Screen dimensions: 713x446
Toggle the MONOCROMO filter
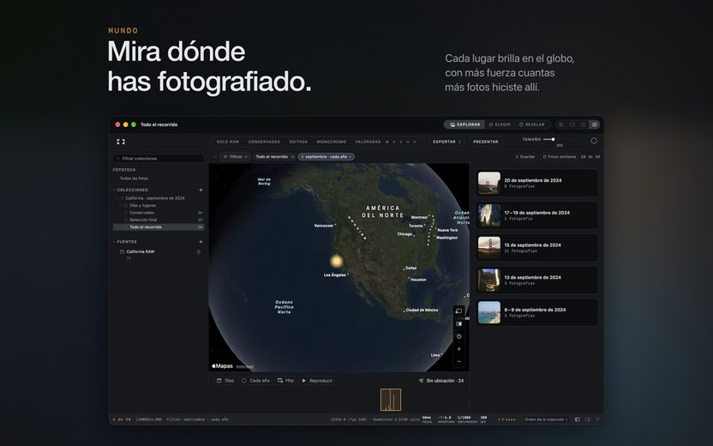332,142
